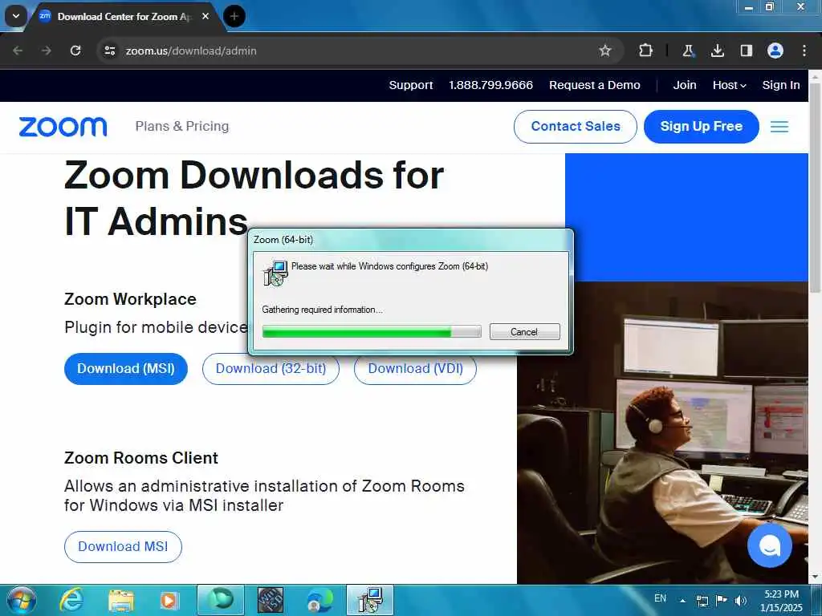The image size is (822, 616).
Task: Click the Zoom Workplace Download (MSI) button
Action: (x=126, y=369)
